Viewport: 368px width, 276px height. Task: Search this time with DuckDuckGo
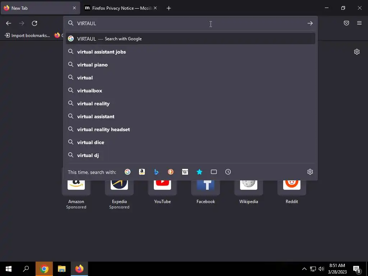[x=171, y=172]
